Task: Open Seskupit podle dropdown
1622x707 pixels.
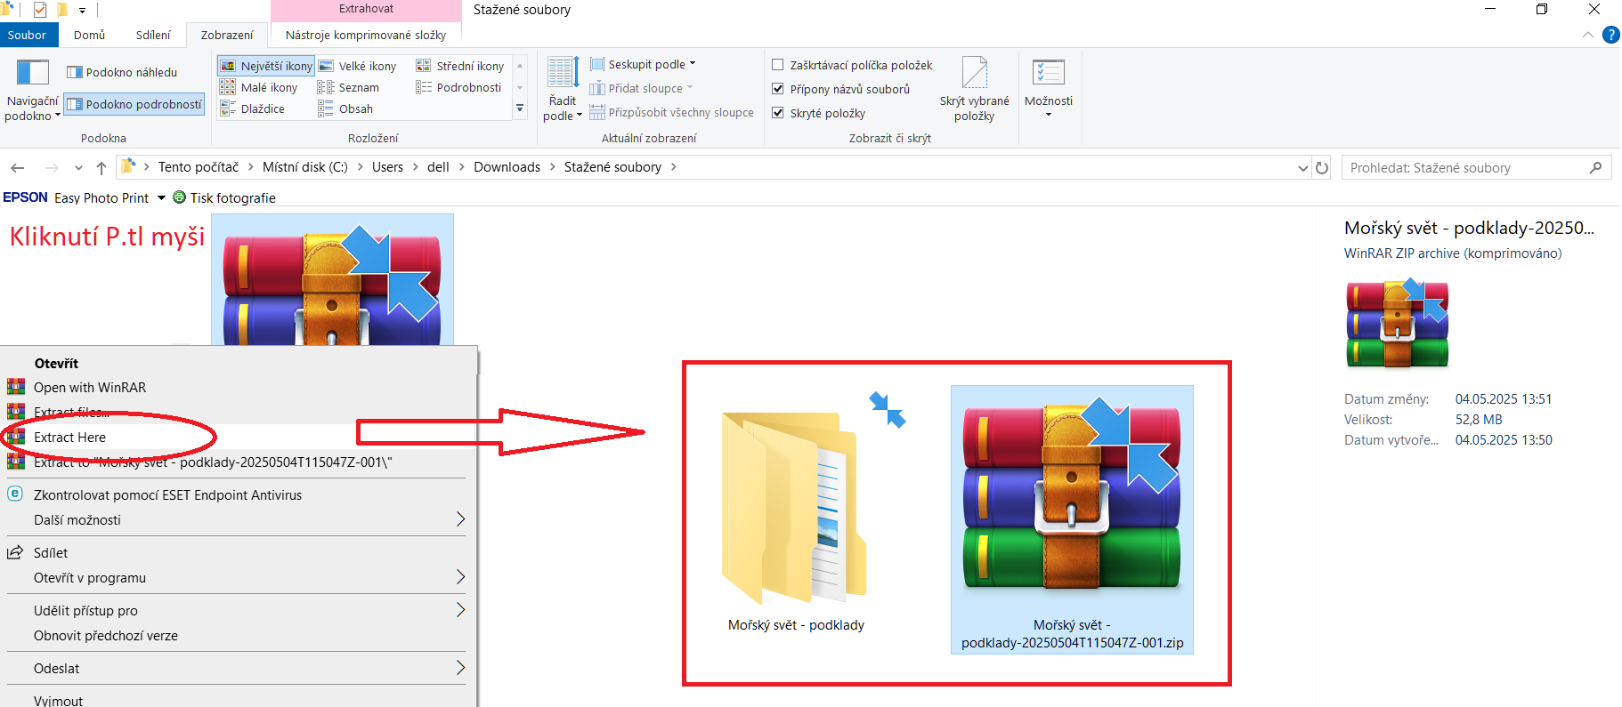Action: point(643,64)
